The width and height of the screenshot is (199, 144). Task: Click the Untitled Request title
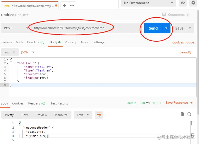(x=15, y=15)
